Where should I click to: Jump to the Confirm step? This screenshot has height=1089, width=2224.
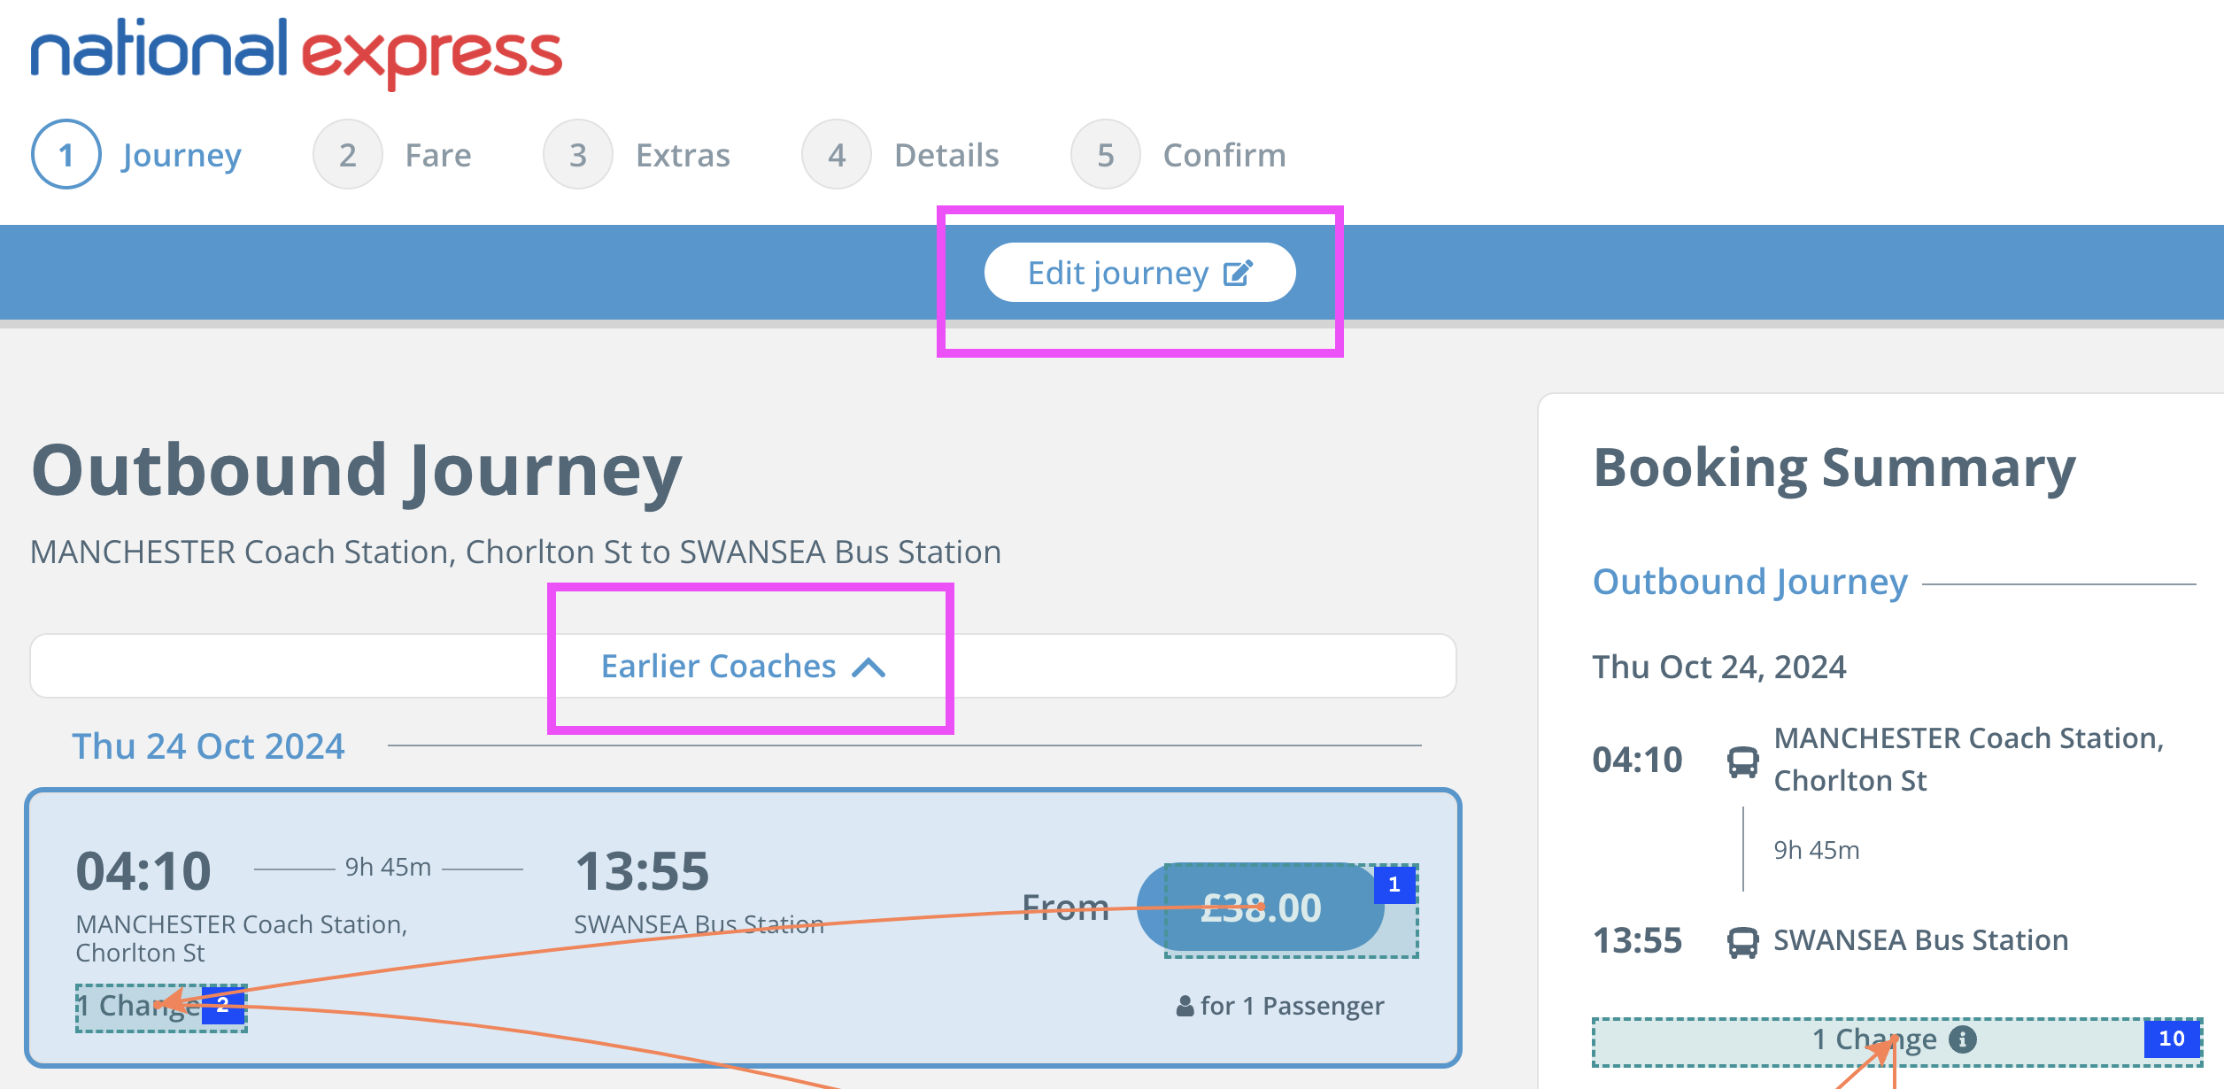pos(1224,155)
